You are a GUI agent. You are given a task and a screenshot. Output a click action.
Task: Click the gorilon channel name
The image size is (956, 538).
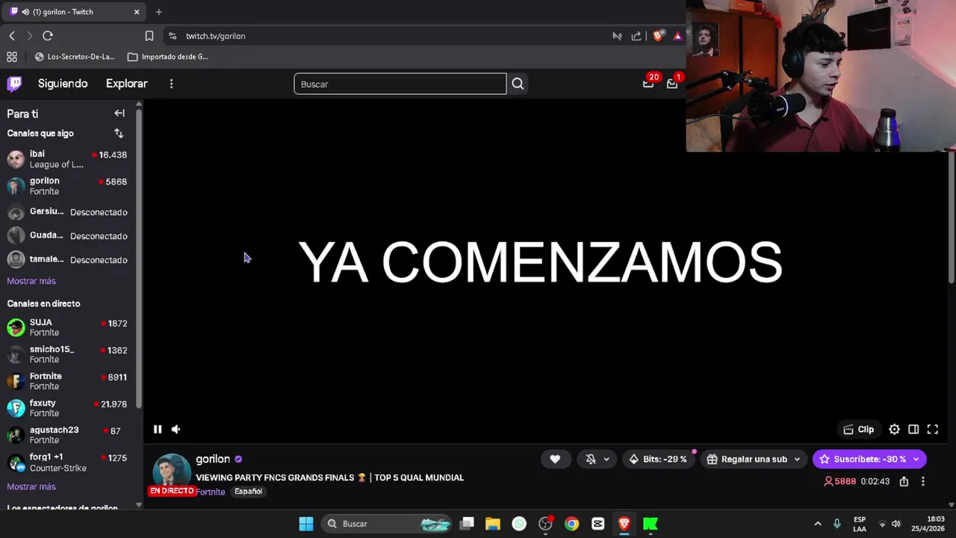(x=213, y=459)
